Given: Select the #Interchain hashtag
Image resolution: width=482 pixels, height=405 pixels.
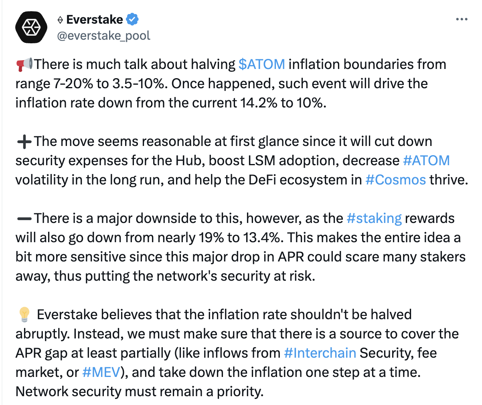Looking at the screenshot, I should (320, 353).
